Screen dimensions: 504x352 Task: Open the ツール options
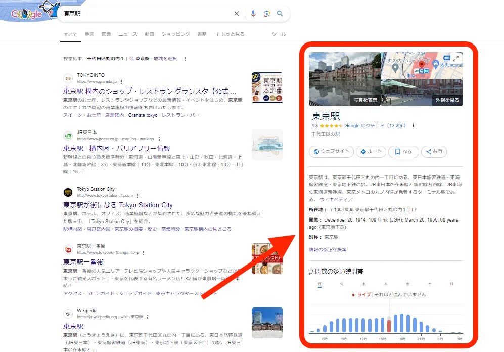pyautogui.click(x=279, y=34)
